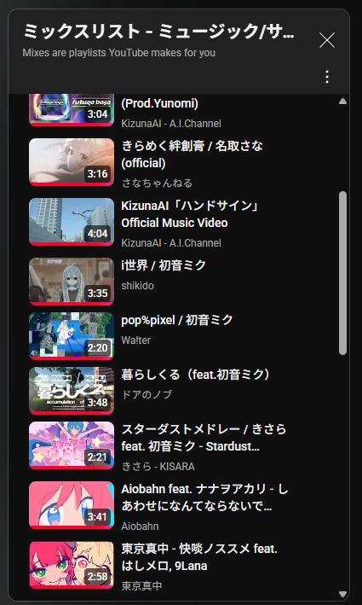This screenshot has height=605, width=362.
Task: Open the (Prod.Yunomi) video thumbnail
Action: tap(72, 110)
